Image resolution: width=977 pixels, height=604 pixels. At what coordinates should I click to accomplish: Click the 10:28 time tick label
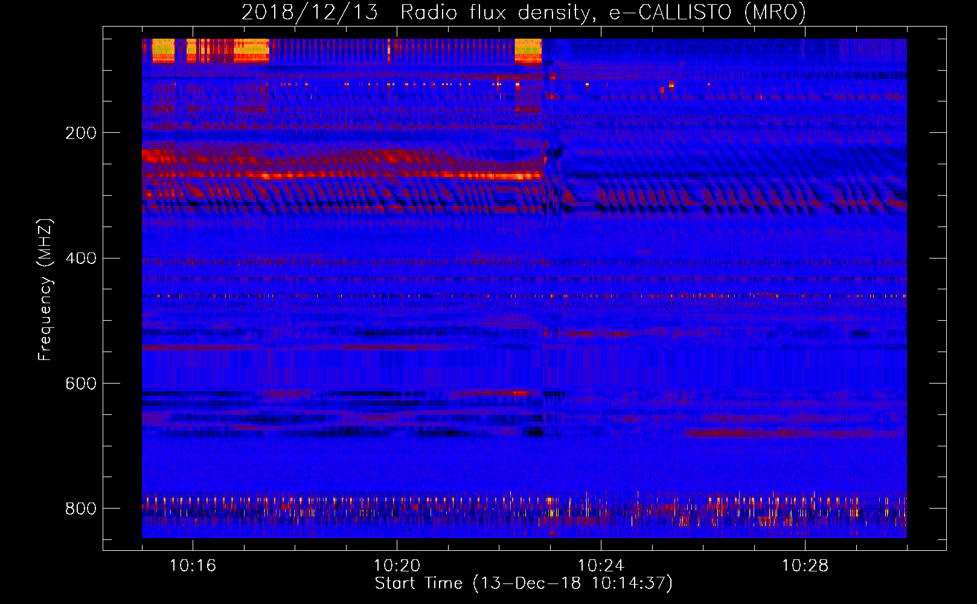[x=805, y=566]
